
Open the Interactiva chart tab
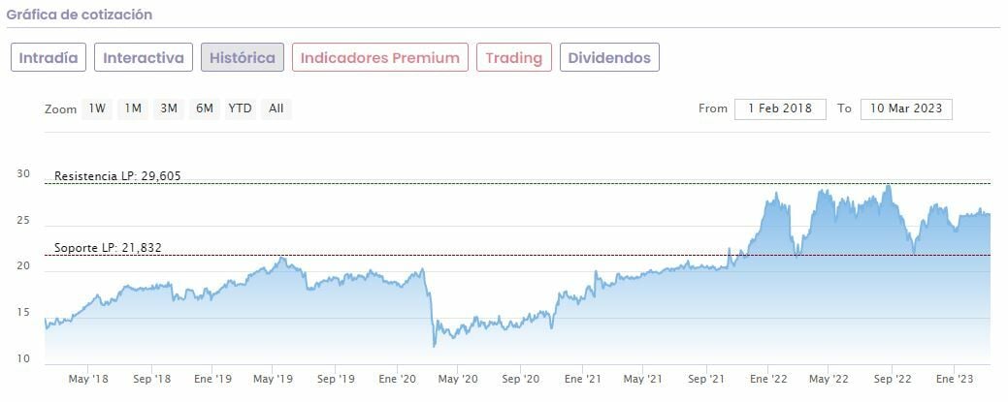[144, 57]
